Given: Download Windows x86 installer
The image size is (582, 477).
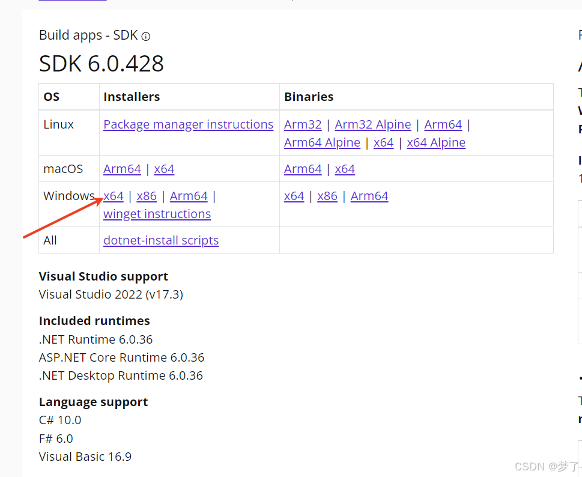Looking at the screenshot, I should [147, 196].
